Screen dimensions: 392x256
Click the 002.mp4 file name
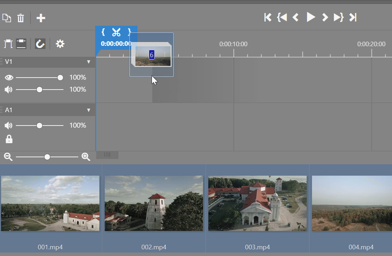click(154, 247)
